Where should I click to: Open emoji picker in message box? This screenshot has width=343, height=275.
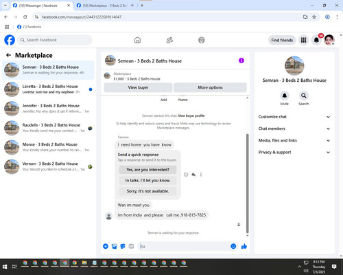point(233,246)
